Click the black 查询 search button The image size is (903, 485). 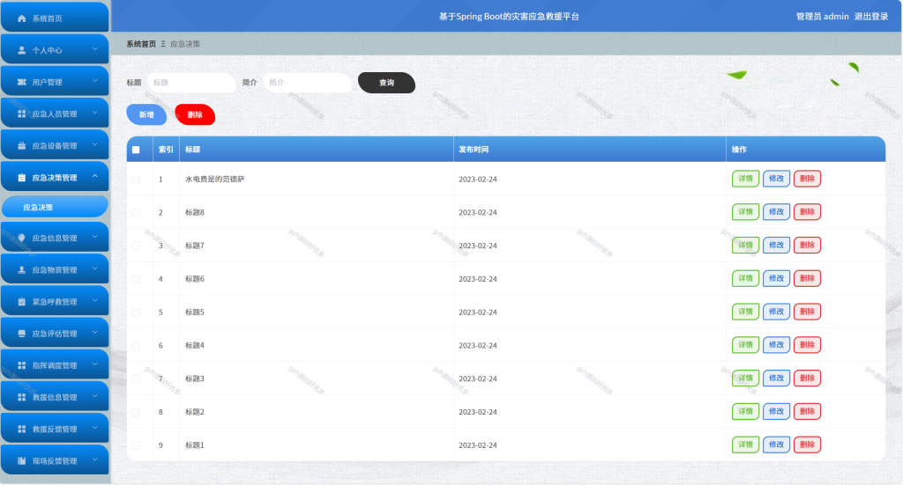(x=386, y=83)
